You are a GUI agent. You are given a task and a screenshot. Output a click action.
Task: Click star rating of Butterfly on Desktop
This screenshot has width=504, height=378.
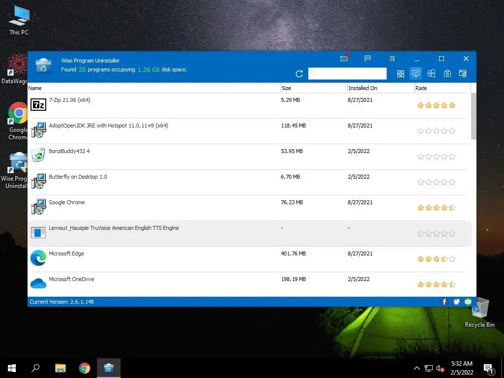point(436,182)
